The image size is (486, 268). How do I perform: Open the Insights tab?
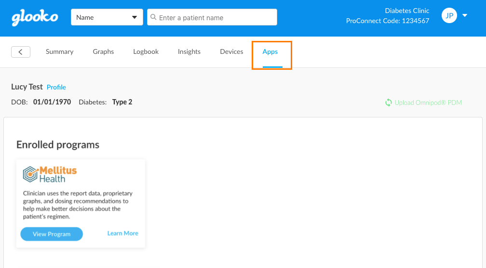tap(189, 51)
